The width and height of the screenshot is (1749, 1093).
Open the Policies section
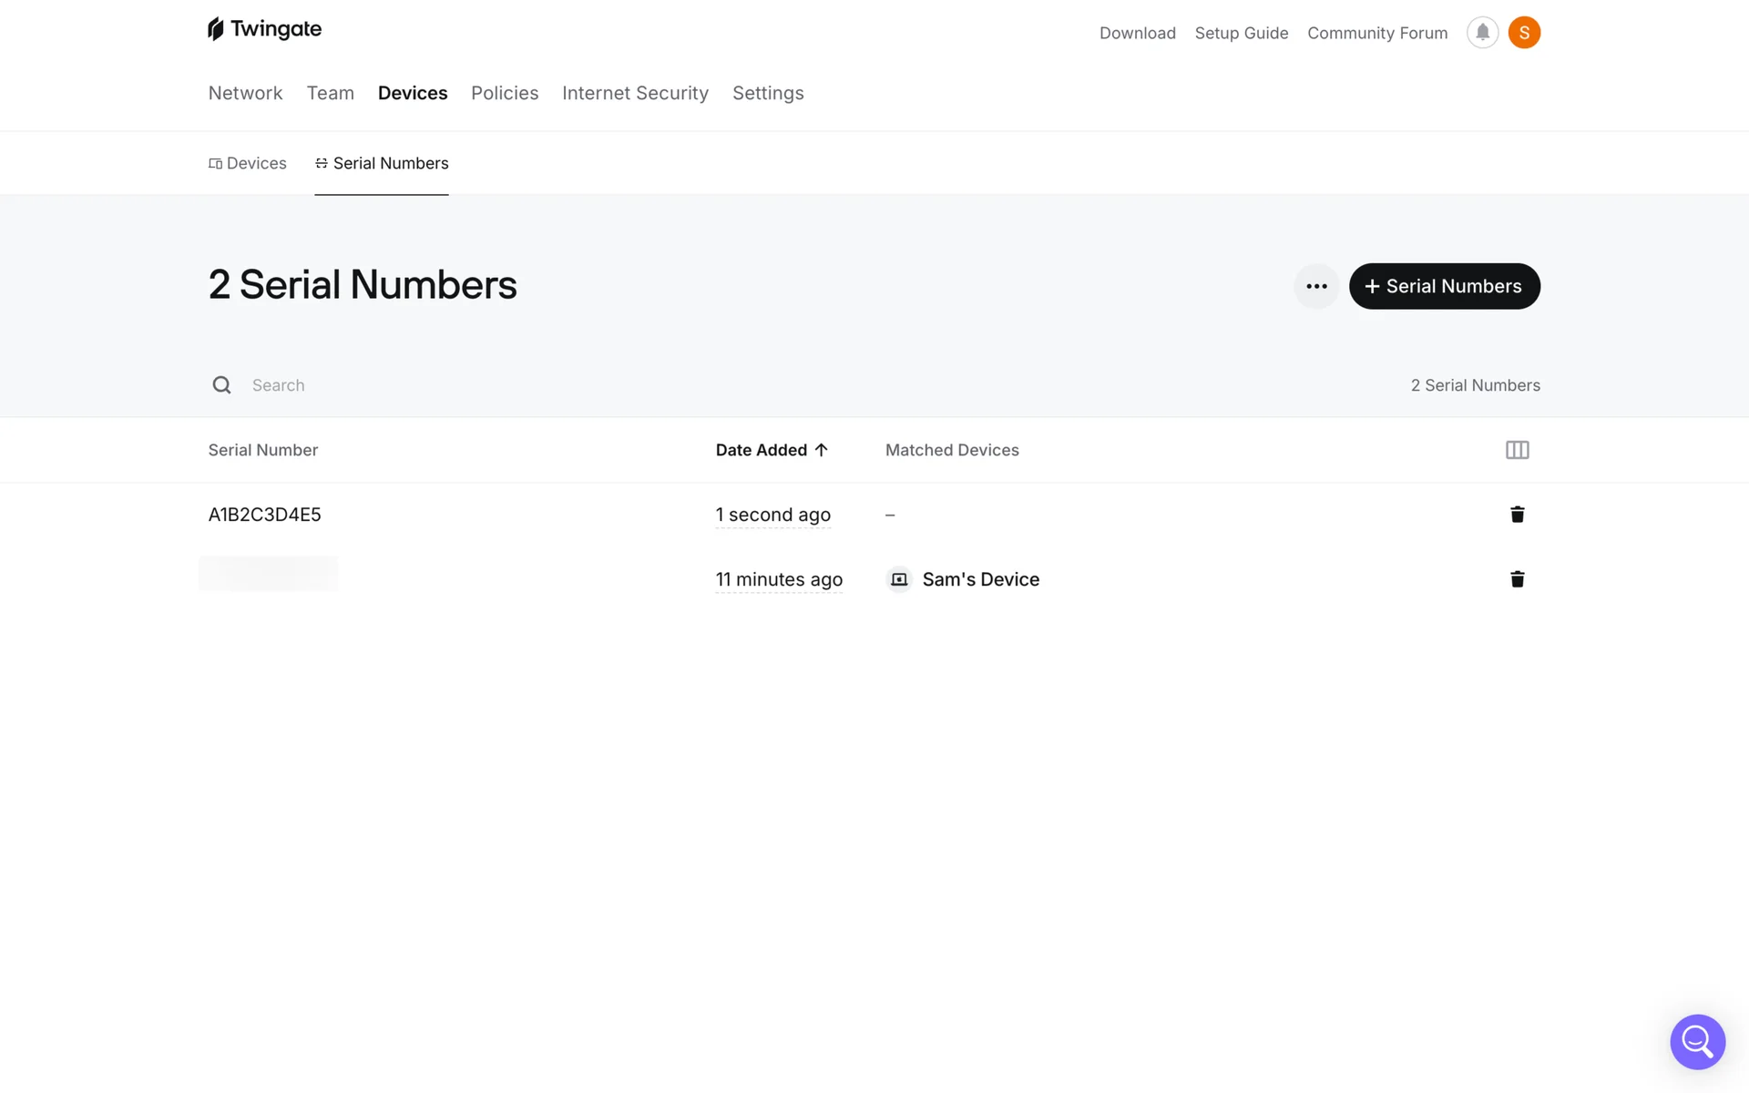pyautogui.click(x=505, y=93)
